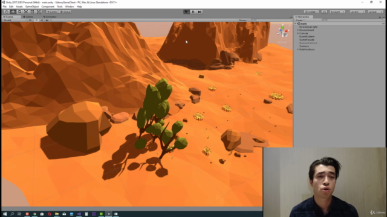The height and width of the screenshot is (217, 387).
Task: Open the Mail app from taskbar
Action: (x=64, y=214)
